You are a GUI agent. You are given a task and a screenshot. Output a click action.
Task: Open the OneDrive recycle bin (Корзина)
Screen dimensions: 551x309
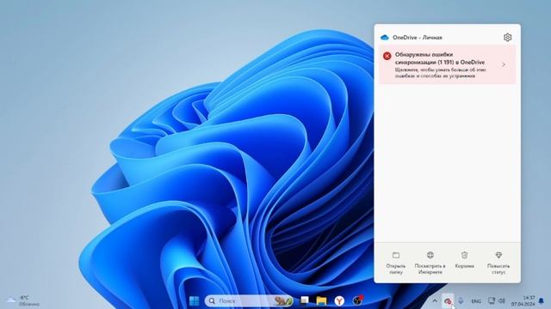(x=464, y=259)
